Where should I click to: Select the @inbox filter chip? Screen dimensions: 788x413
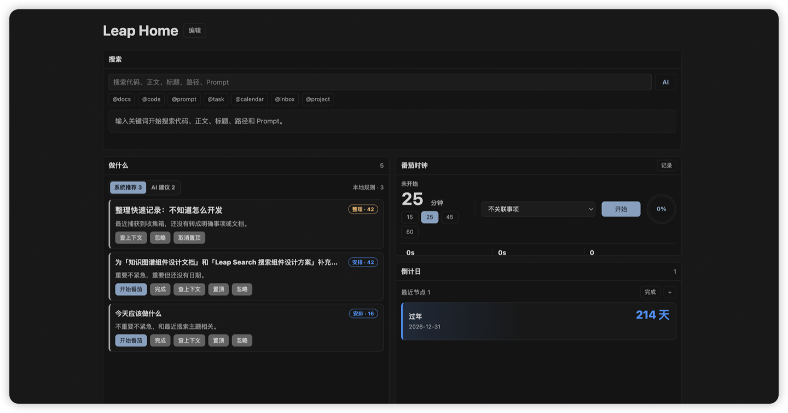[285, 99]
